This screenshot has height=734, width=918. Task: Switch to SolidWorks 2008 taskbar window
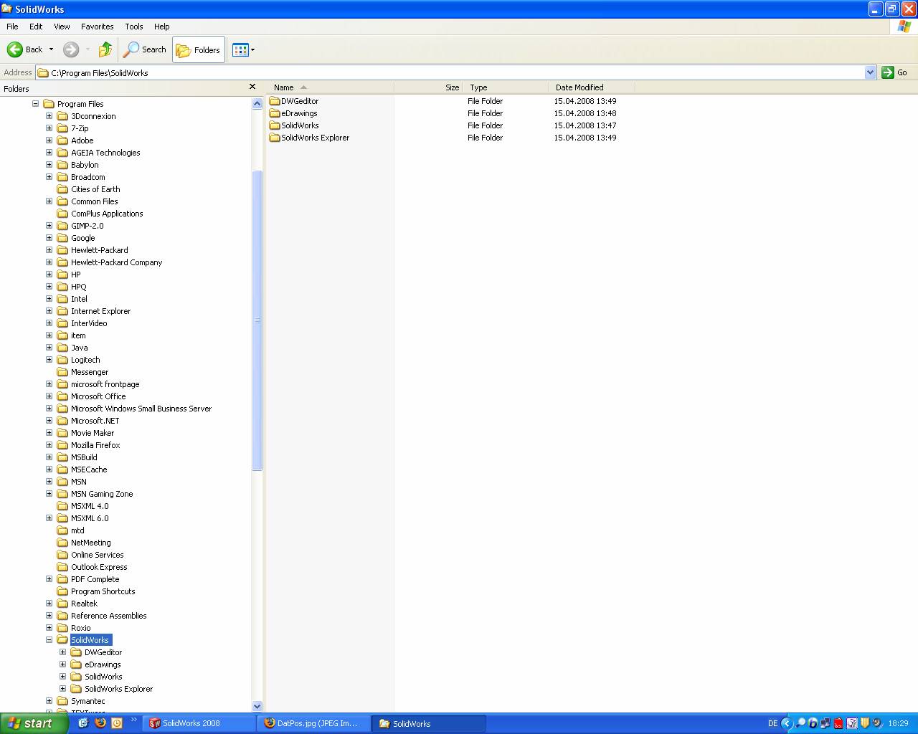199,723
